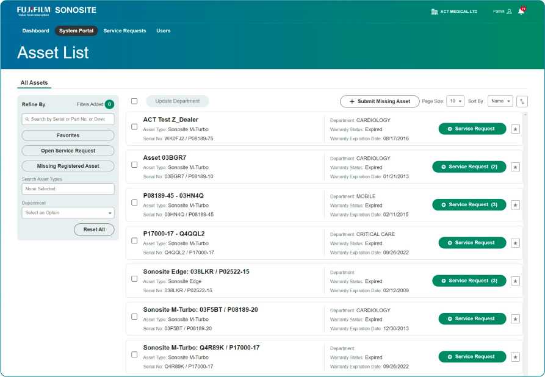Go to the Dashboard tab
Image resolution: width=545 pixels, height=377 pixels.
[35, 31]
